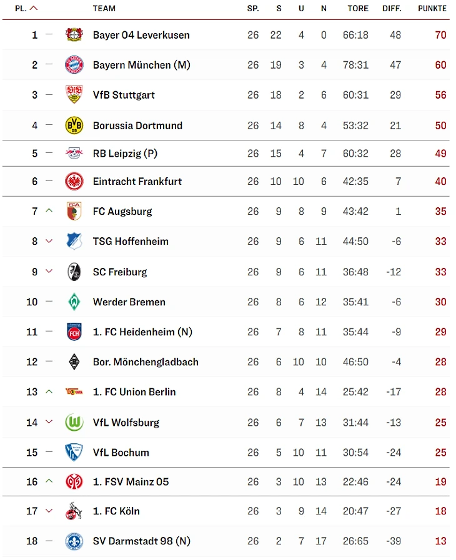Sort standings by PUNKTE column header
The image size is (456, 560).
[432, 9]
